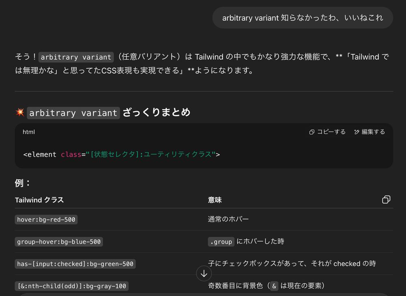Click the group-hover:bg-blue-500 code cell
Viewport: 406px width, 296px height.
pyautogui.click(x=59, y=242)
